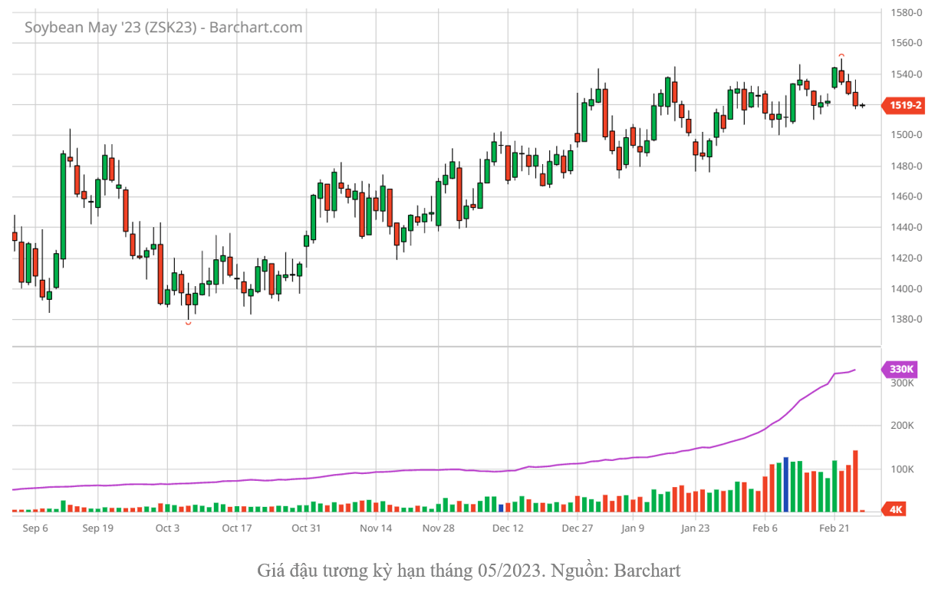The image size is (938, 589).
Task: Click the Nov 28 date label
Action: click(439, 528)
